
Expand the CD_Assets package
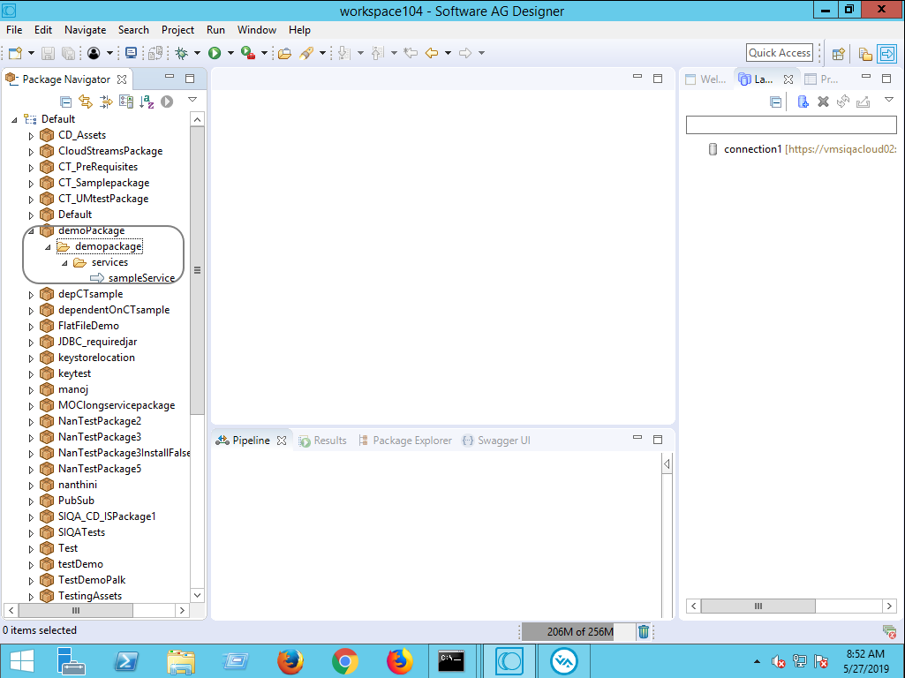click(x=31, y=136)
